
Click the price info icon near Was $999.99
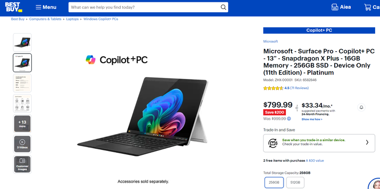pos(289,119)
